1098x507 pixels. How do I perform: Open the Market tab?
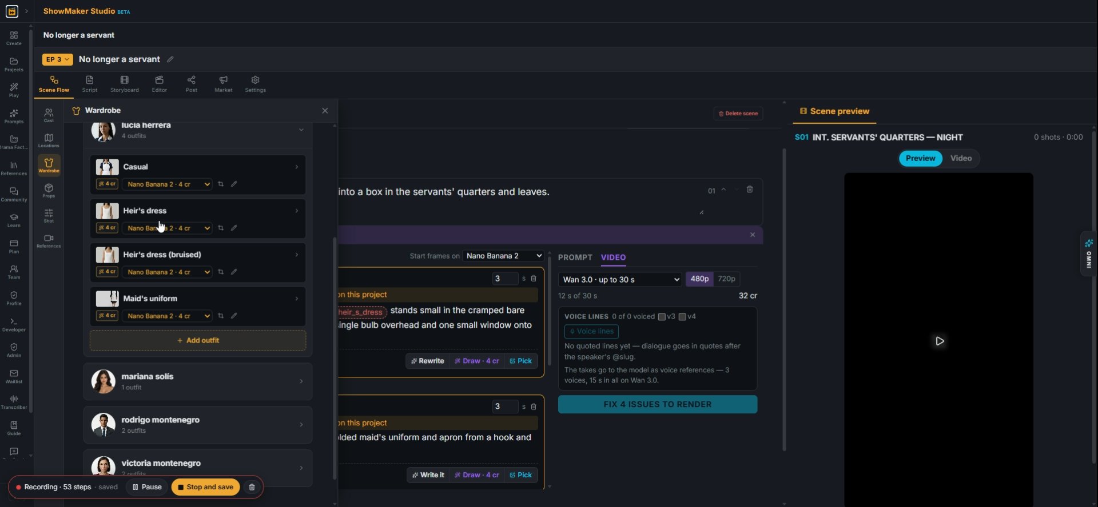coord(224,84)
